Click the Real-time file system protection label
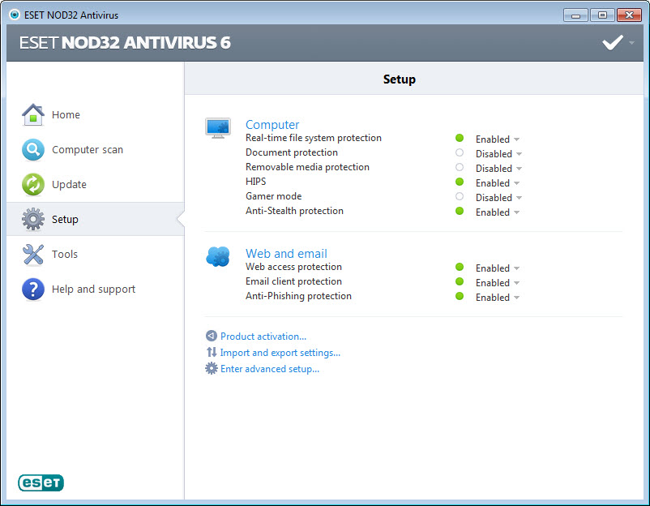The height and width of the screenshot is (506, 650). click(x=314, y=138)
